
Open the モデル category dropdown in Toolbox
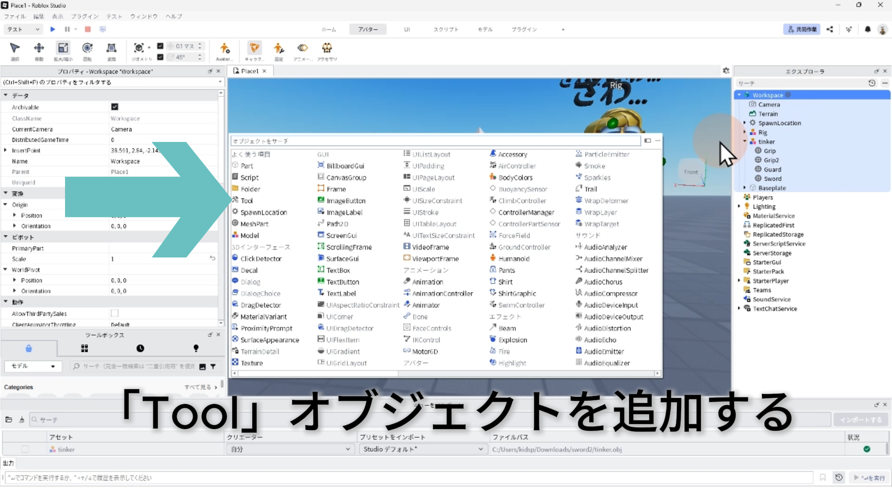coord(33,366)
